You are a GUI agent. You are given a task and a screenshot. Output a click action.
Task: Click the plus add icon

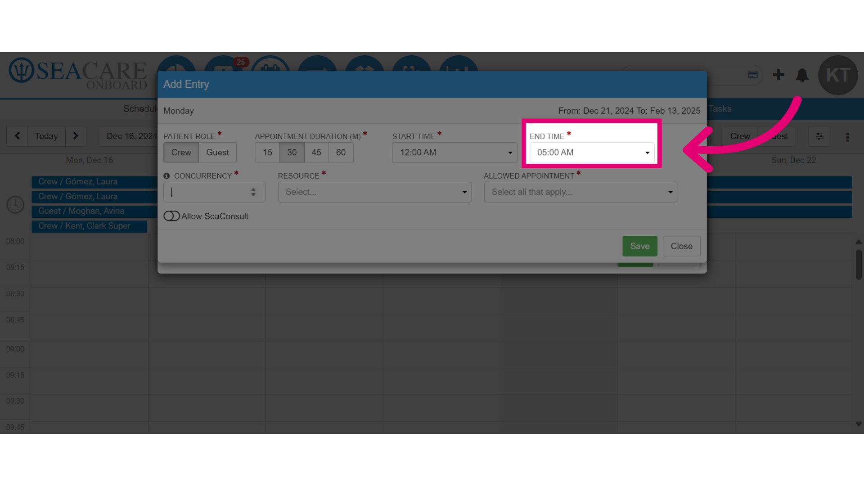click(x=778, y=75)
